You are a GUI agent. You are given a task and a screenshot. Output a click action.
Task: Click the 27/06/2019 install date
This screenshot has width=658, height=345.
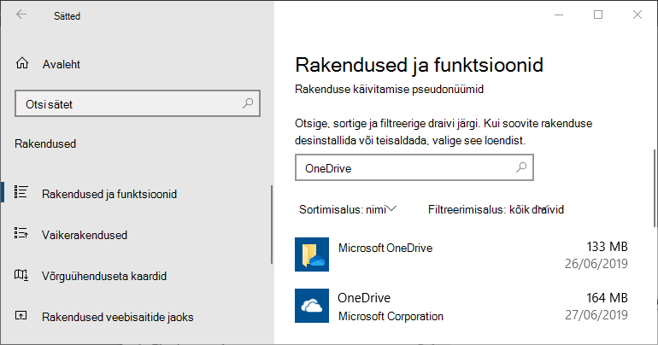(596, 315)
